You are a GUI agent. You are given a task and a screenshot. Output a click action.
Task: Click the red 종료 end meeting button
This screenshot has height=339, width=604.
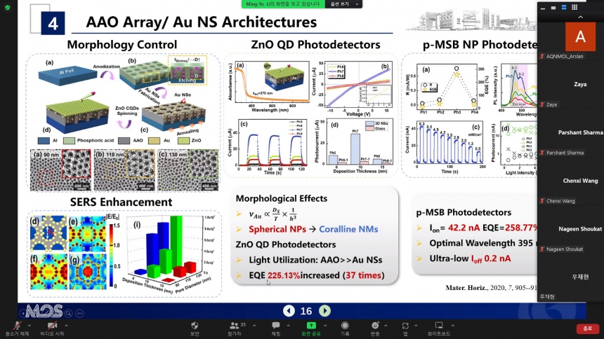[587, 328]
